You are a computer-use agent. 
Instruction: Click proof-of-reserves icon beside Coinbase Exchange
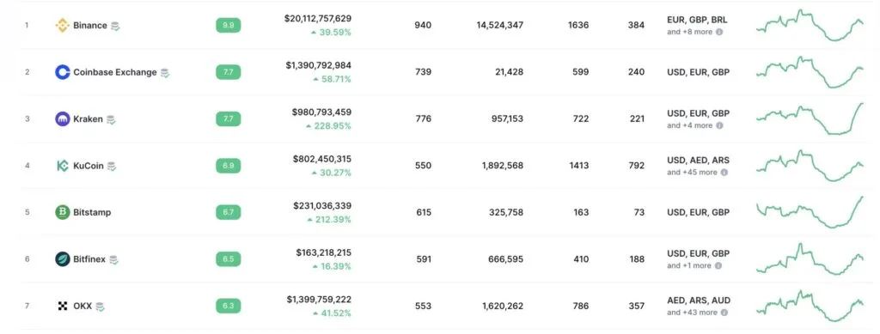(x=164, y=73)
